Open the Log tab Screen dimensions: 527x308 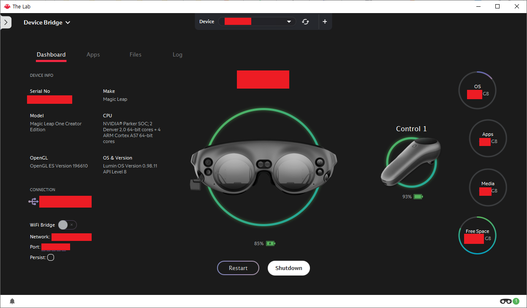coord(177,55)
